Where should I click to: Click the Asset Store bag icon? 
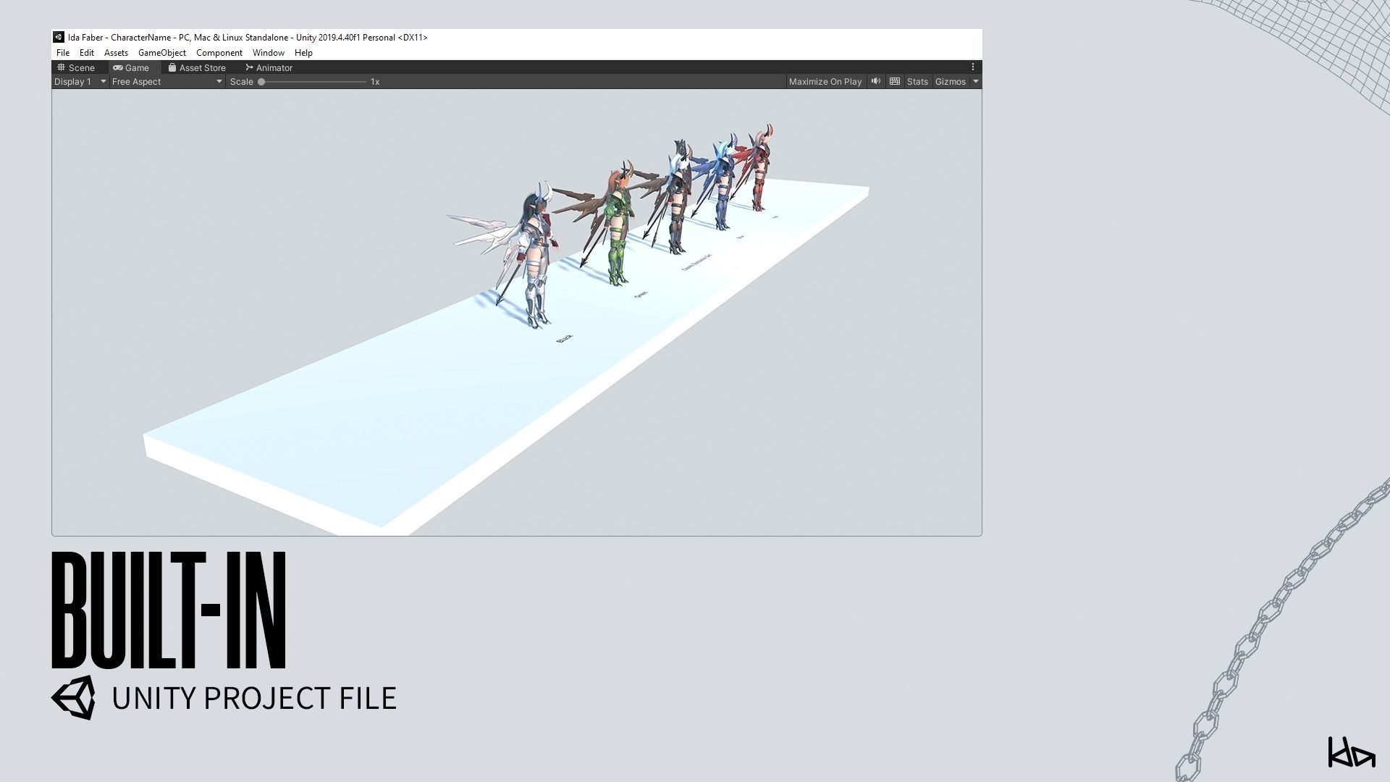[172, 67]
